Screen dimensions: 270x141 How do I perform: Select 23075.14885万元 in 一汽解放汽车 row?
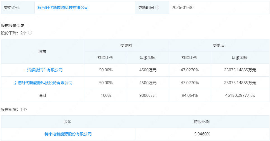pos(240,70)
